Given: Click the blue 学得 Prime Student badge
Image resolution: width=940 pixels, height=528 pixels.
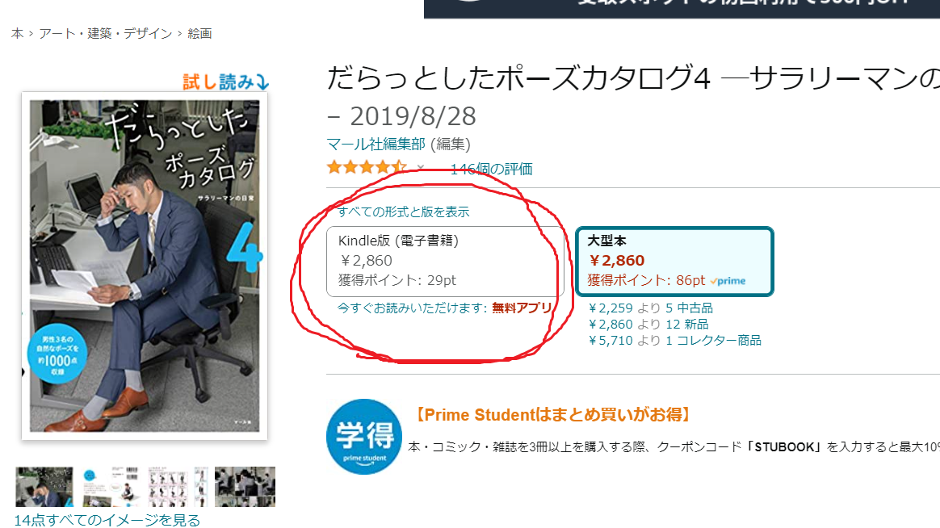Looking at the screenshot, I should pos(364,436).
